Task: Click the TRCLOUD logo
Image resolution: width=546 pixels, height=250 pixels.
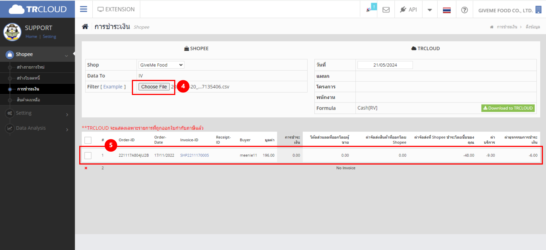Action: (x=38, y=9)
